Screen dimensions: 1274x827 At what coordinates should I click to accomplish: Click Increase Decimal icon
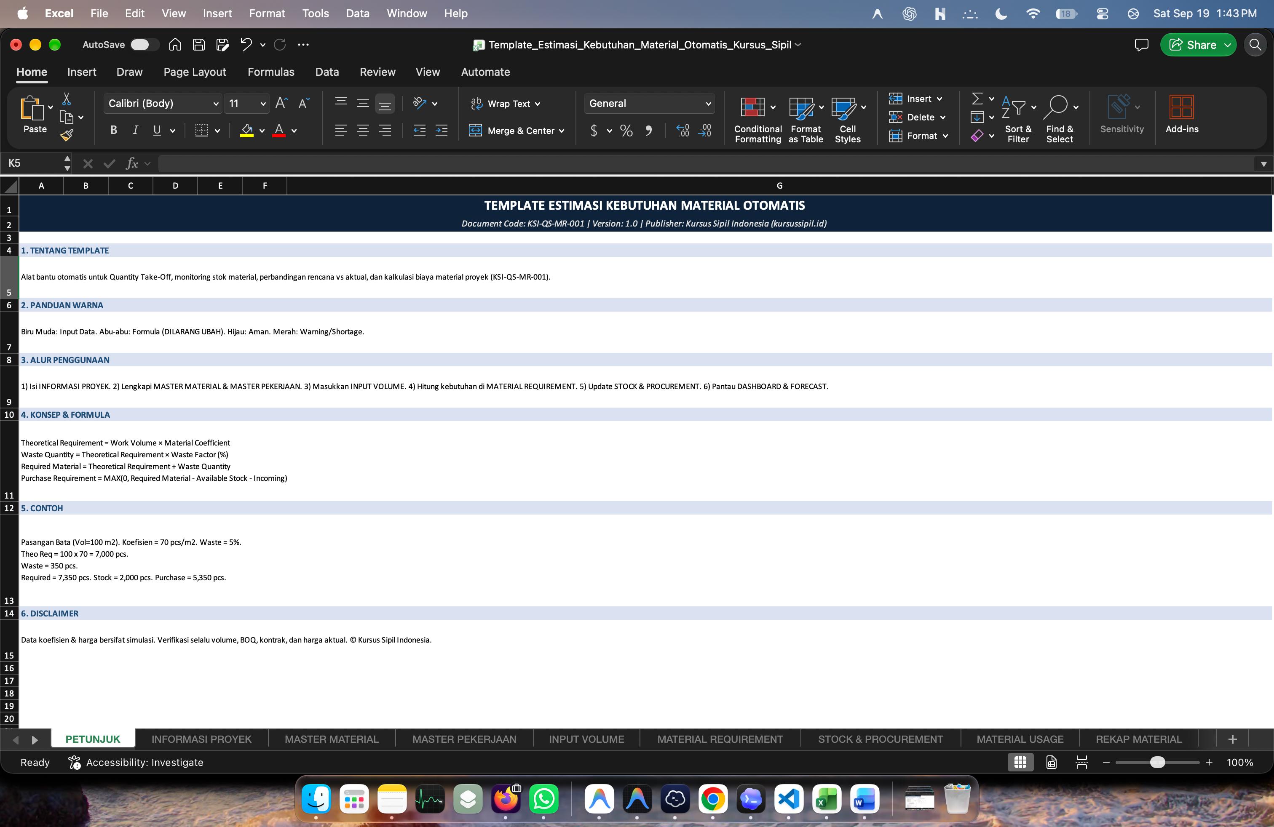click(x=682, y=131)
